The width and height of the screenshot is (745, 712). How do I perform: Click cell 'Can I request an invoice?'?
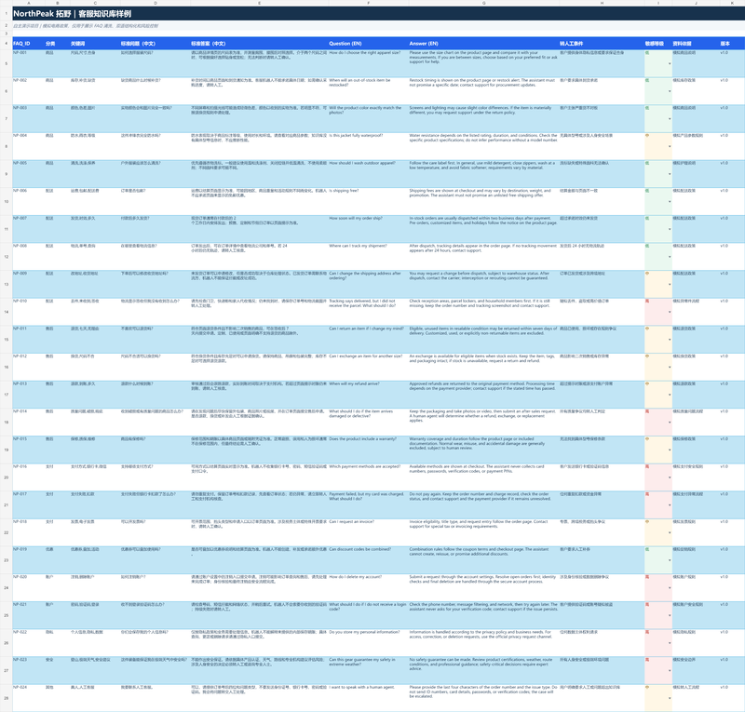(368, 532)
